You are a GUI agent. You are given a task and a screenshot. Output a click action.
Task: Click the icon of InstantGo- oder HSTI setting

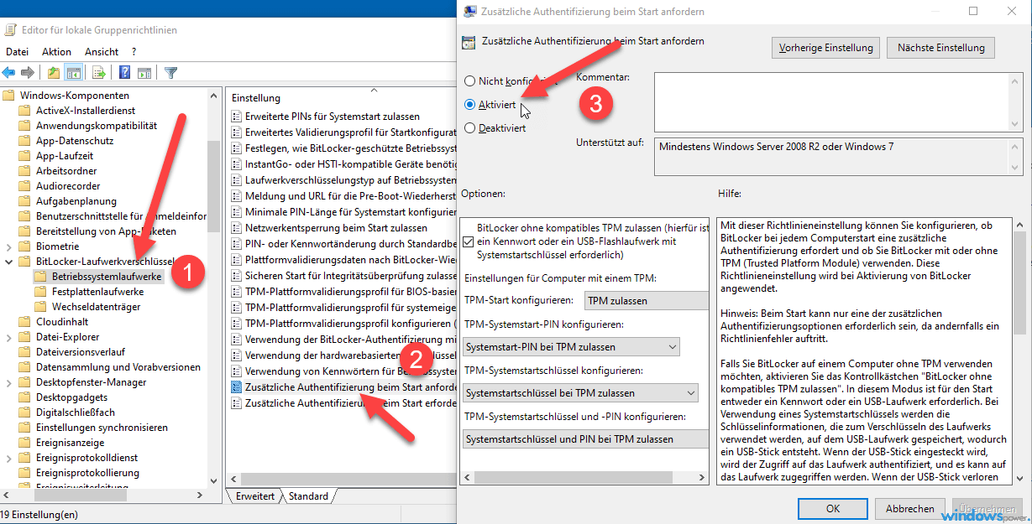236,164
